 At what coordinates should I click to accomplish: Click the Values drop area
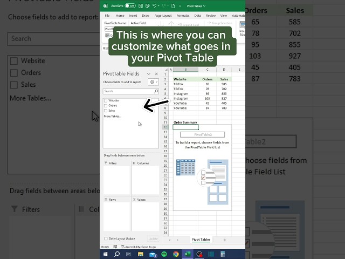tap(145, 216)
